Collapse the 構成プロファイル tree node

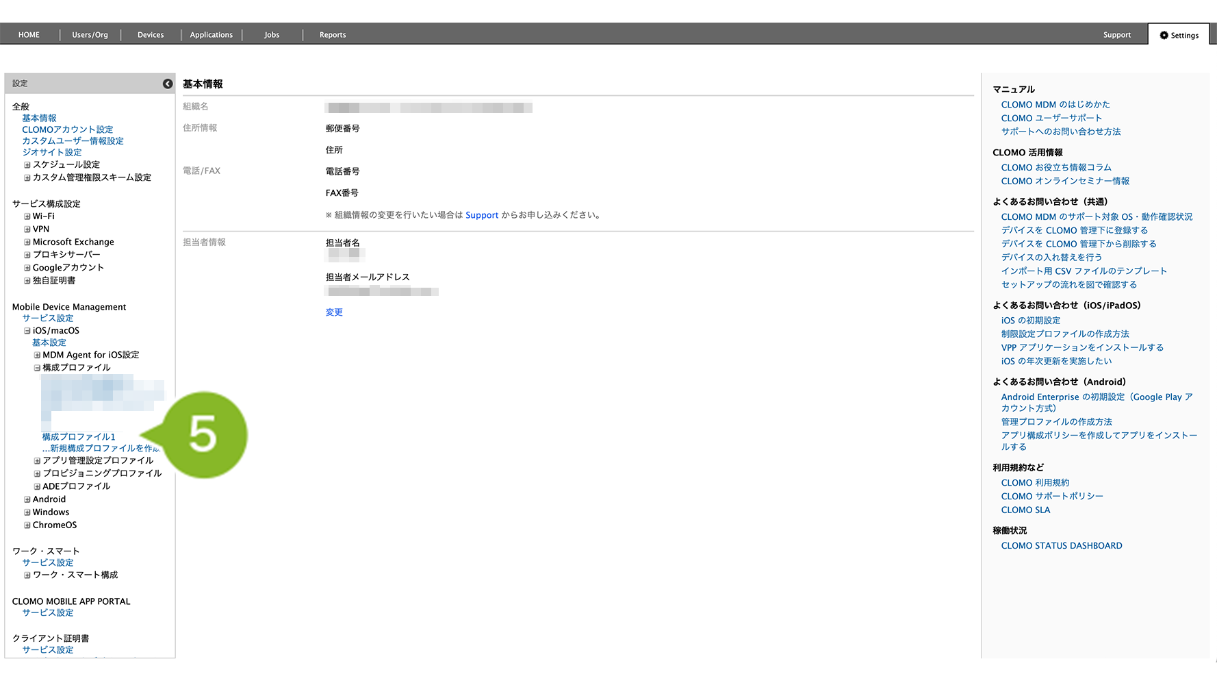pyautogui.click(x=37, y=368)
